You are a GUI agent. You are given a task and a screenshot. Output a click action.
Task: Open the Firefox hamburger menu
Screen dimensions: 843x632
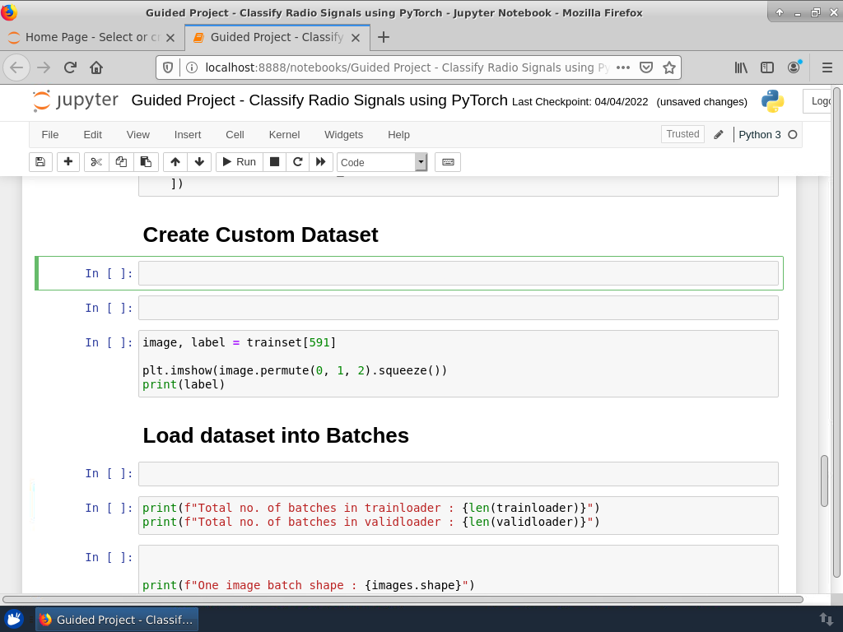(827, 67)
